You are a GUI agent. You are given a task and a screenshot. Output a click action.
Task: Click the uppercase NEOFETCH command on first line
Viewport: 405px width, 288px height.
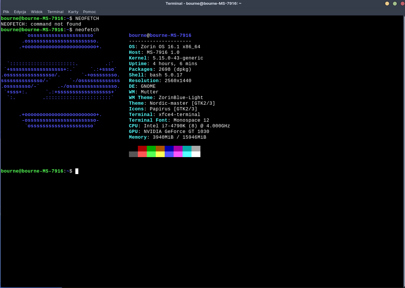click(87, 18)
